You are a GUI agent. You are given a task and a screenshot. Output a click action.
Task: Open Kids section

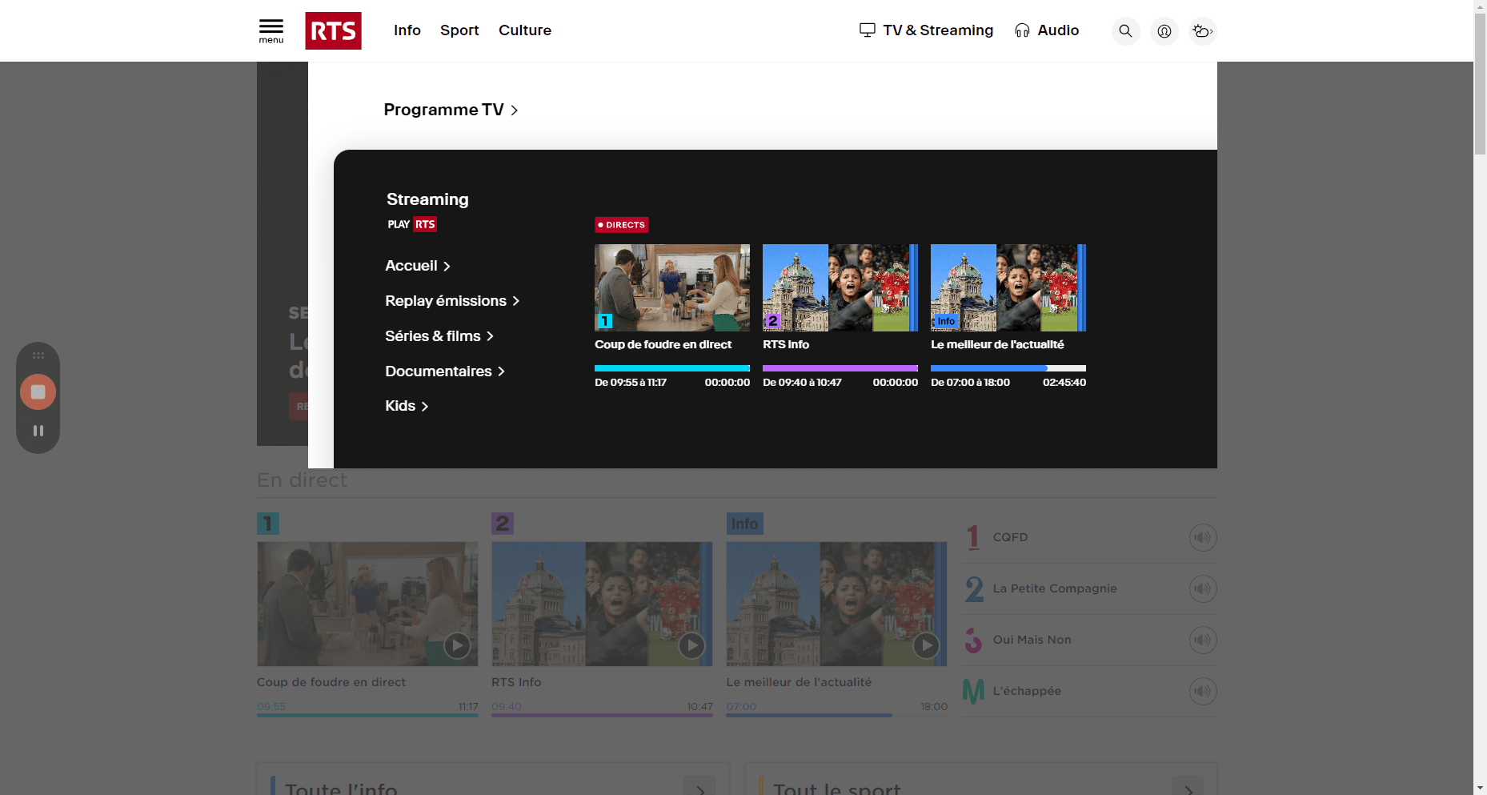pos(407,406)
